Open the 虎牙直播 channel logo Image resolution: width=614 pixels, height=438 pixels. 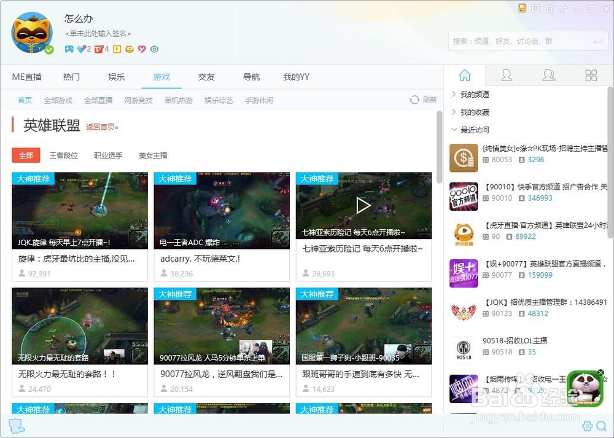pyautogui.click(x=464, y=235)
